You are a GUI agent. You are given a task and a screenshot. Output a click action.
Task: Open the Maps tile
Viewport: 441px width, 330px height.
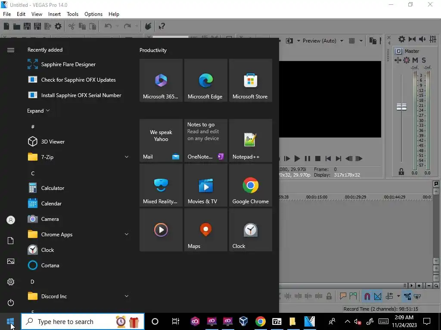pyautogui.click(x=205, y=230)
